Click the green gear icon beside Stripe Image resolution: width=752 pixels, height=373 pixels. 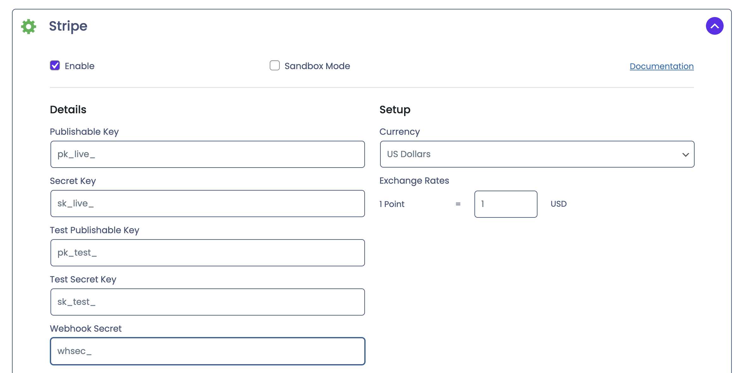29,27
